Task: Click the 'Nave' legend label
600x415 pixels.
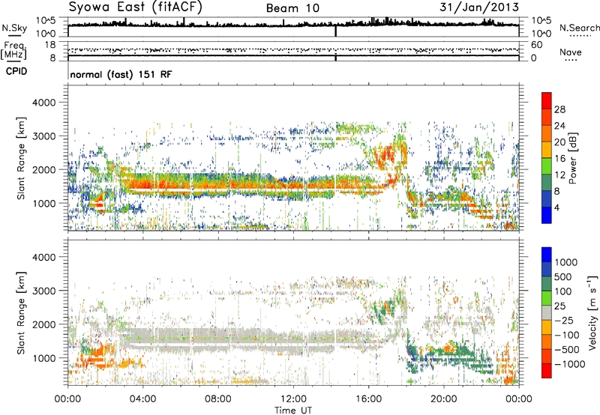Action: click(x=570, y=52)
